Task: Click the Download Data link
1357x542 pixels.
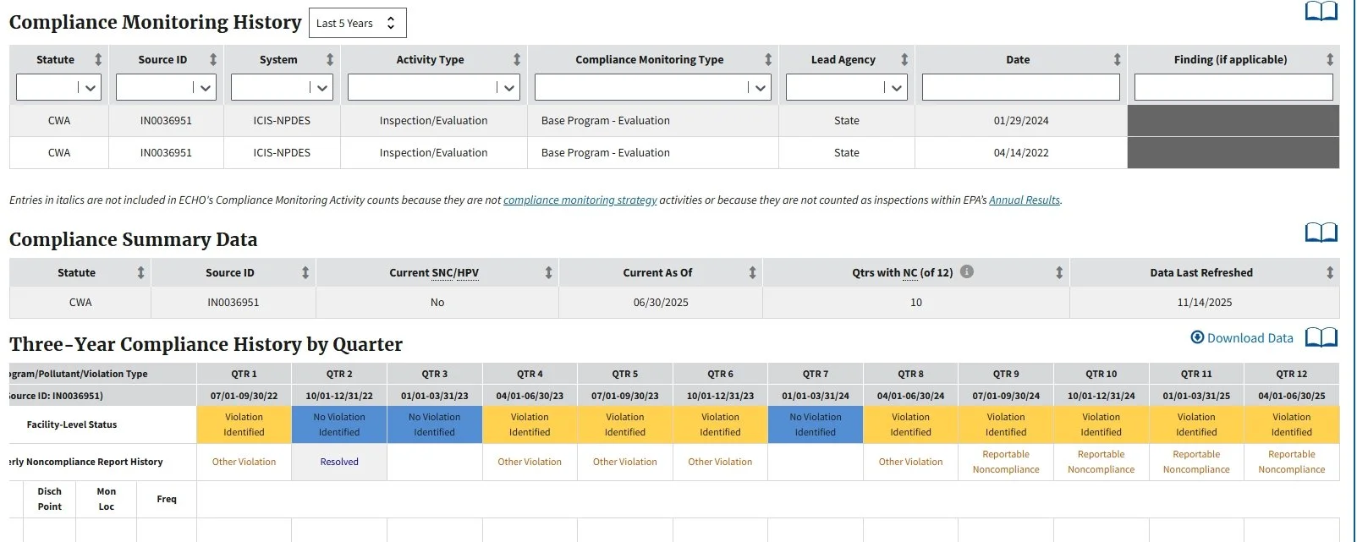Action: pyautogui.click(x=1250, y=337)
